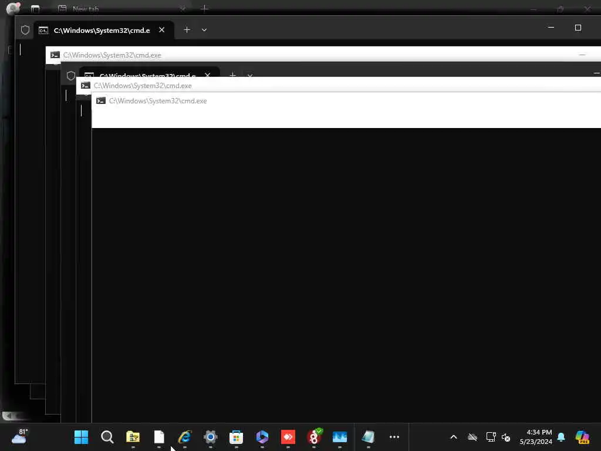Add a new tab in the second Terminal window
The height and width of the screenshot is (451, 601).
click(x=232, y=75)
